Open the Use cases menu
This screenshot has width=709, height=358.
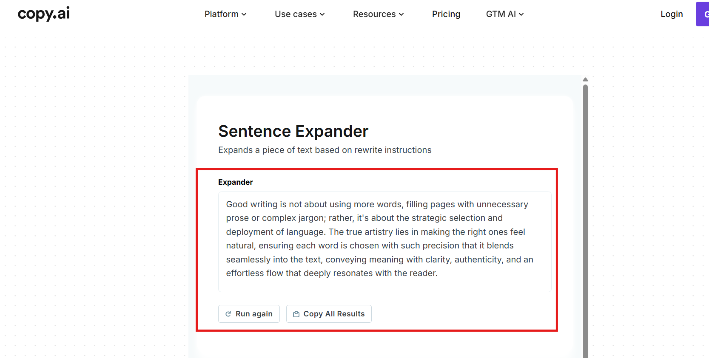coord(296,14)
